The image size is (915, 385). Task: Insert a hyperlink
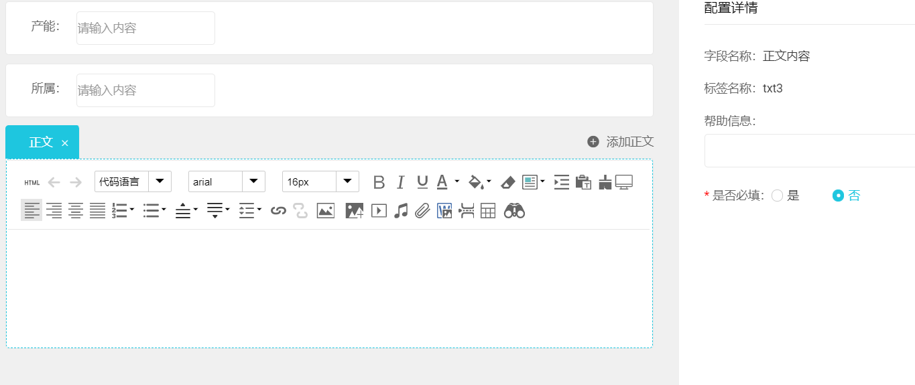coord(278,211)
